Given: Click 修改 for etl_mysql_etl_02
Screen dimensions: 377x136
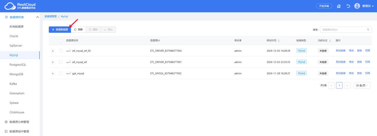Looking at the screenshot, I should [351, 51].
